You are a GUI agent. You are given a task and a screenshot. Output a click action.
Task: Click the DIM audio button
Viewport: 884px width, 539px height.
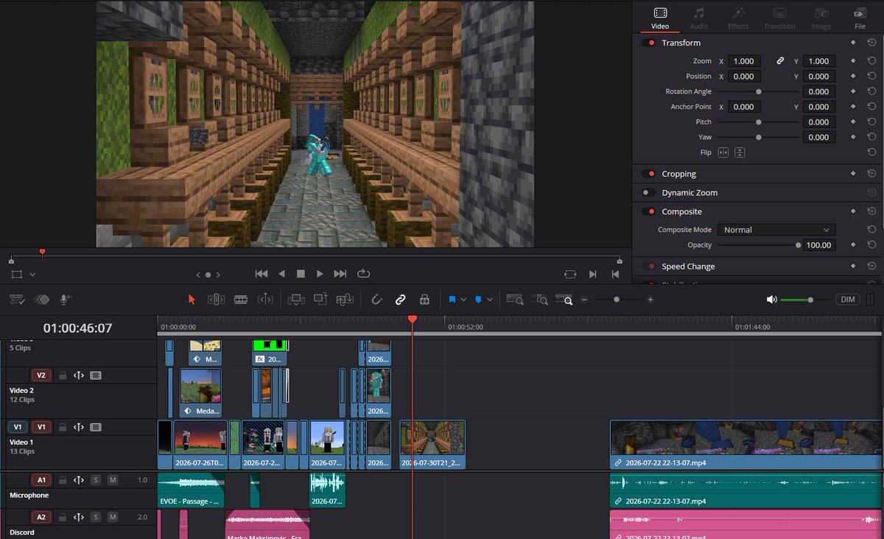[847, 300]
